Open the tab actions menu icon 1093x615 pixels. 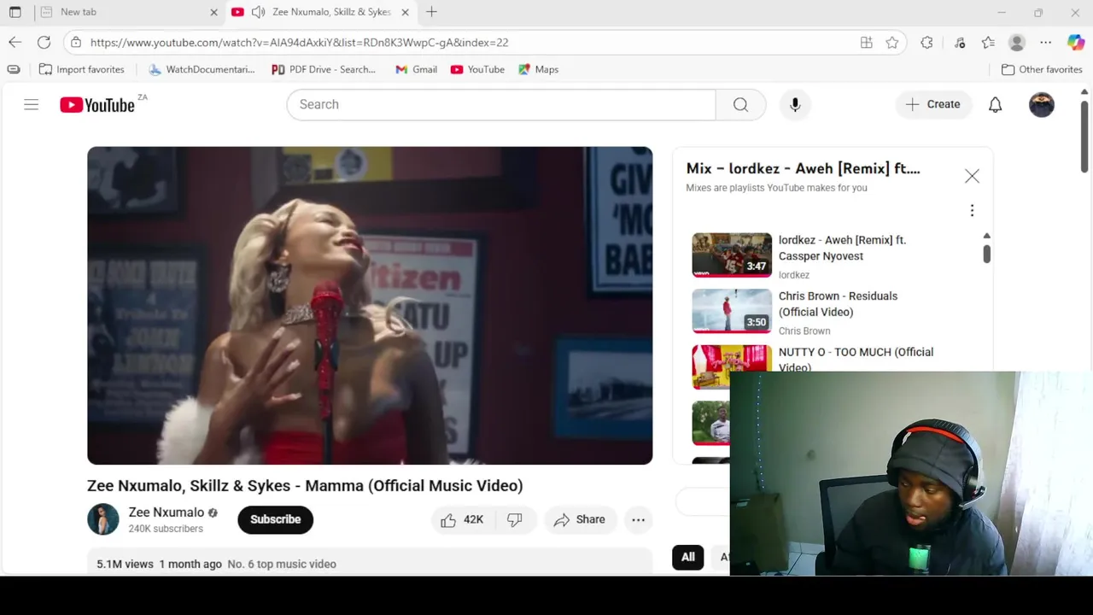coord(15,12)
